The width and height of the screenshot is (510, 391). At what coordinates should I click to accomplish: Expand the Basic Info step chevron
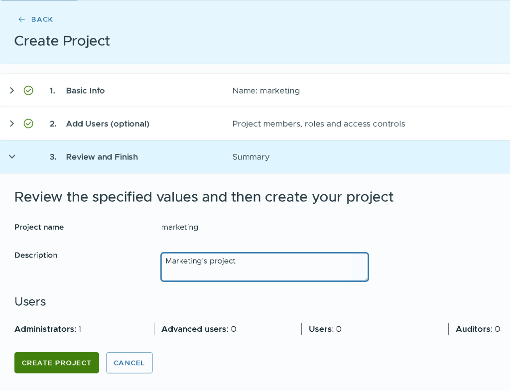[12, 91]
